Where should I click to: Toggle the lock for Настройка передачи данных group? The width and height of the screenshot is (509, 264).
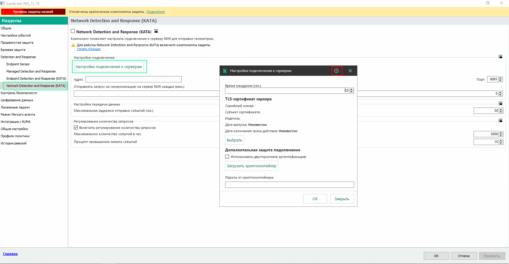tap(501, 104)
